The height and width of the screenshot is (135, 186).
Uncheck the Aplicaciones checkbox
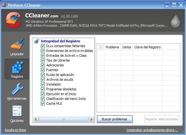click(x=43, y=65)
